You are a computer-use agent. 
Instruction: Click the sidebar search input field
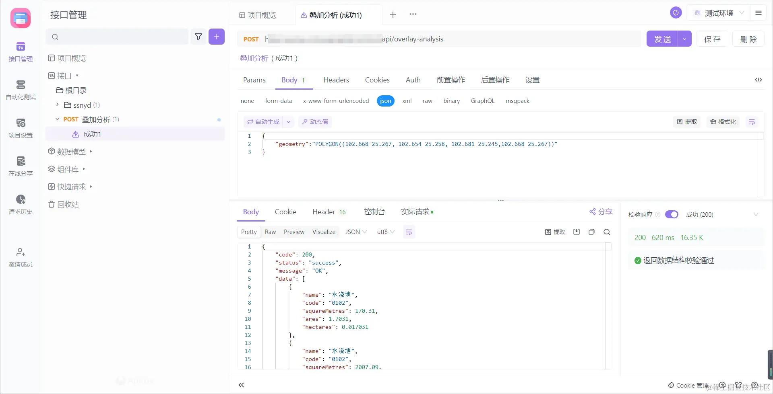[x=117, y=37]
